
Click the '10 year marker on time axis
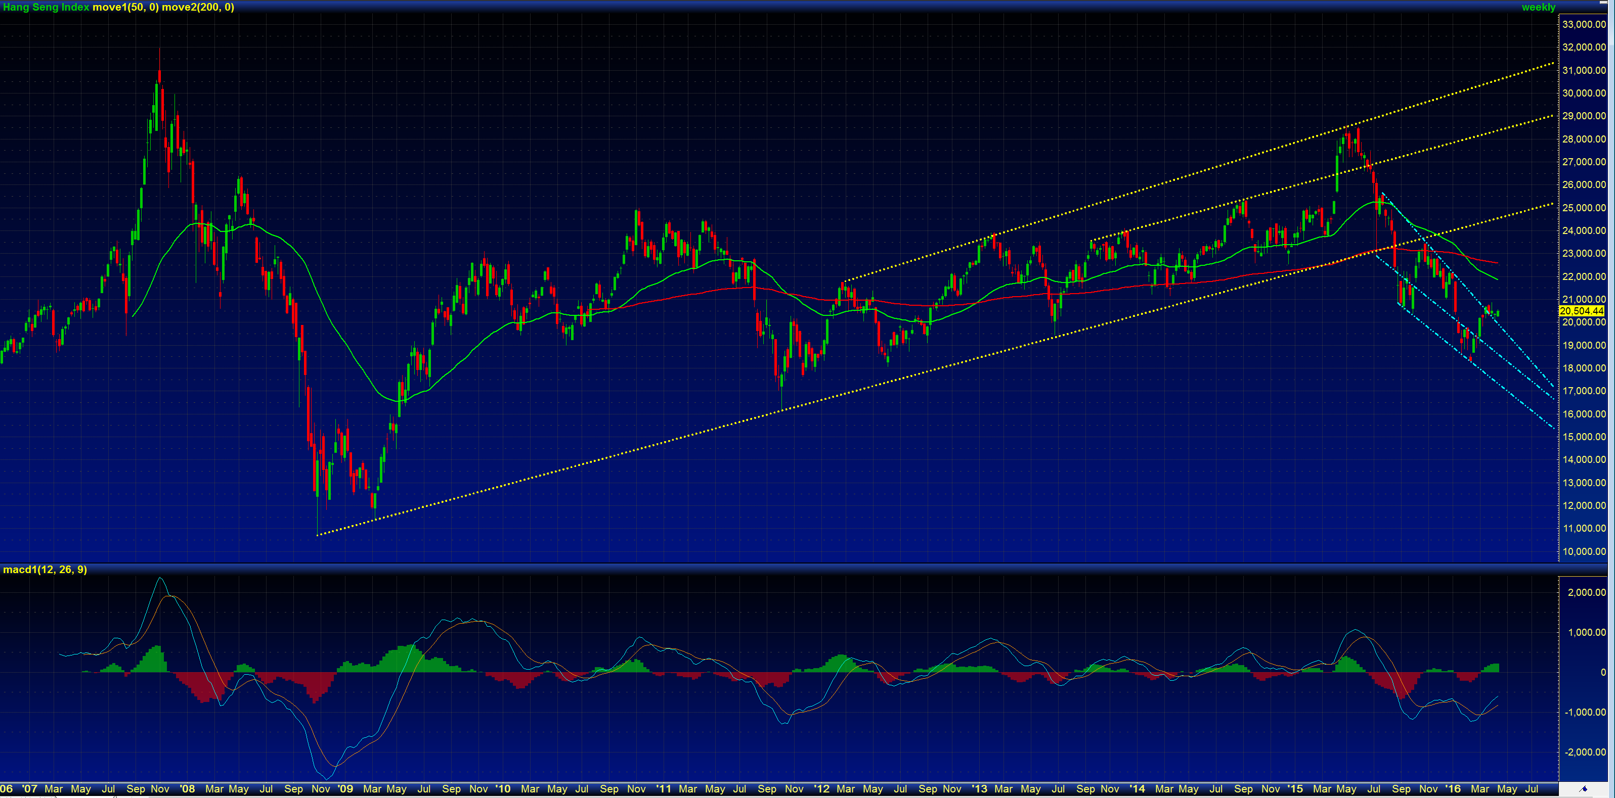point(503,788)
